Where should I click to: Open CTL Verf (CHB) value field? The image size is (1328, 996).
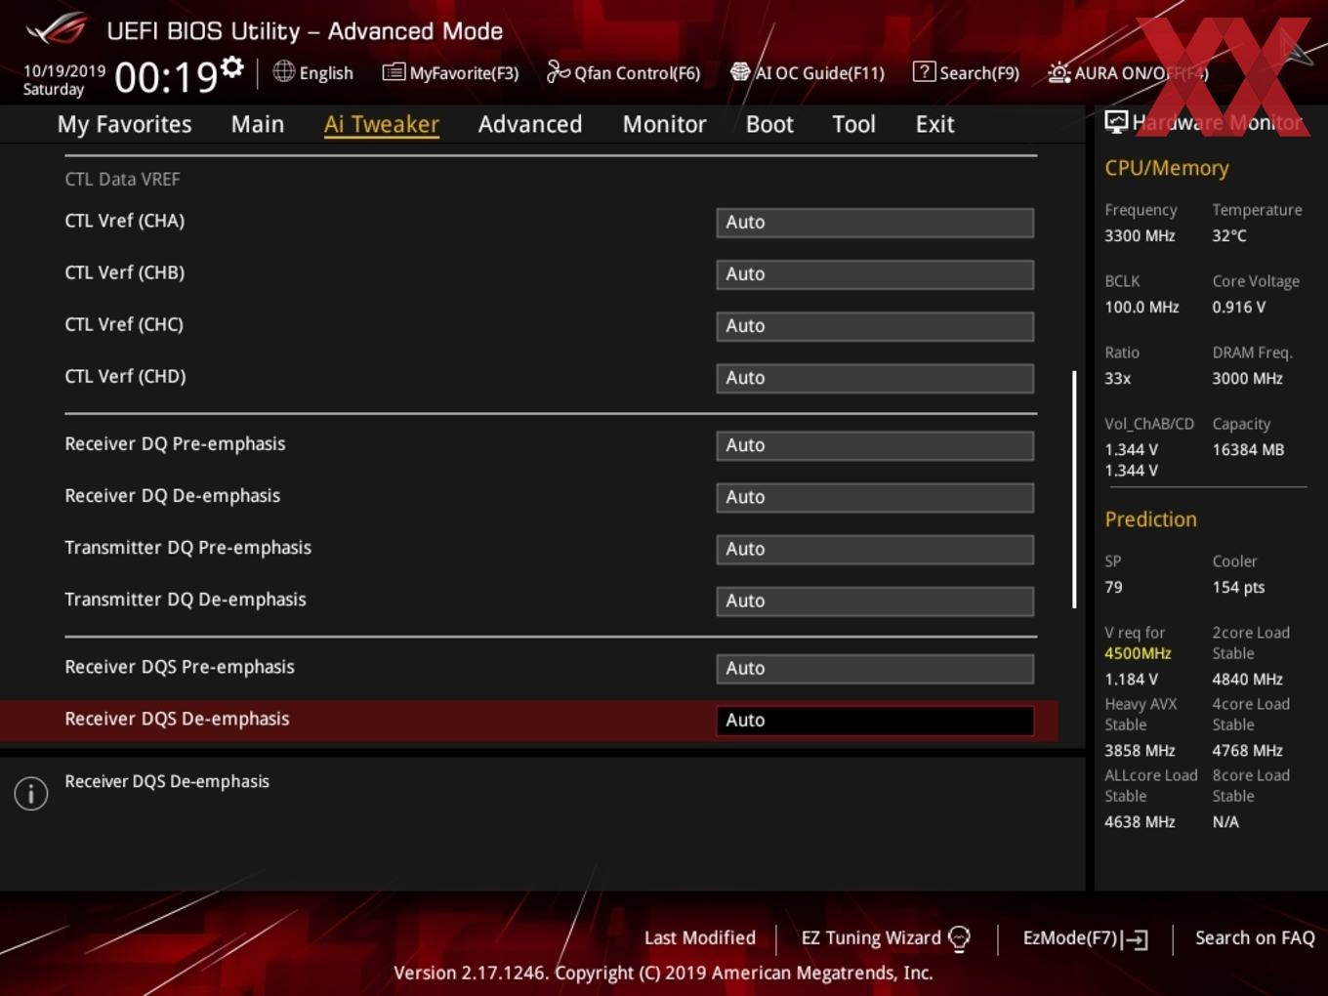pos(875,274)
